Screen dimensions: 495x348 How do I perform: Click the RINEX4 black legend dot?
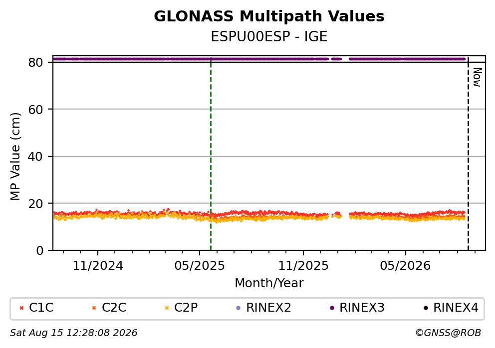coord(426,308)
